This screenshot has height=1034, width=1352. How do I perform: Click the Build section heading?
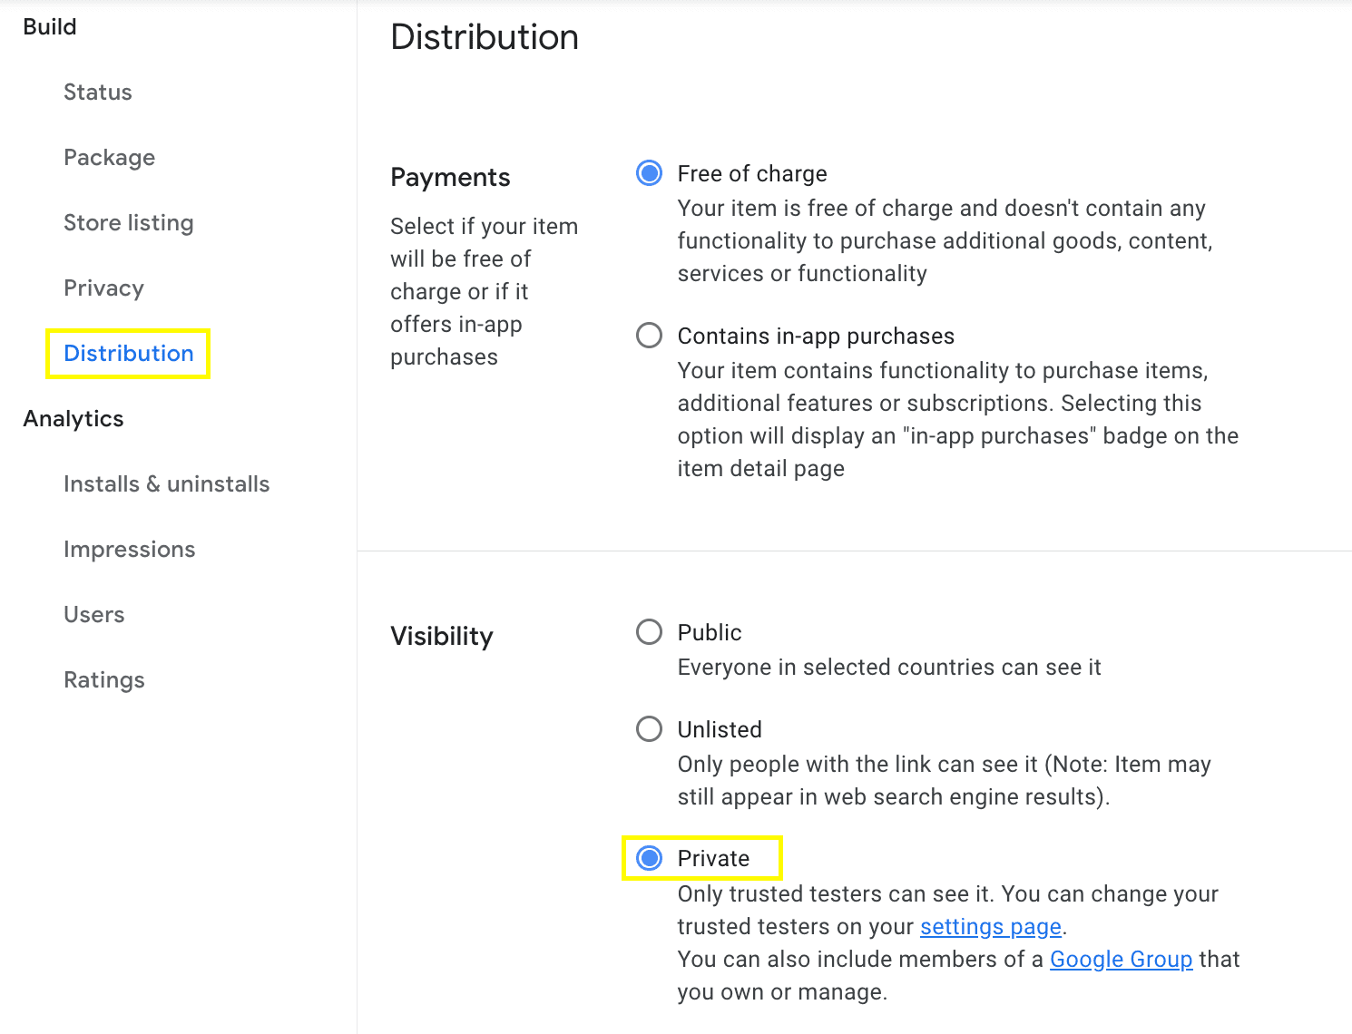click(x=50, y=26)
